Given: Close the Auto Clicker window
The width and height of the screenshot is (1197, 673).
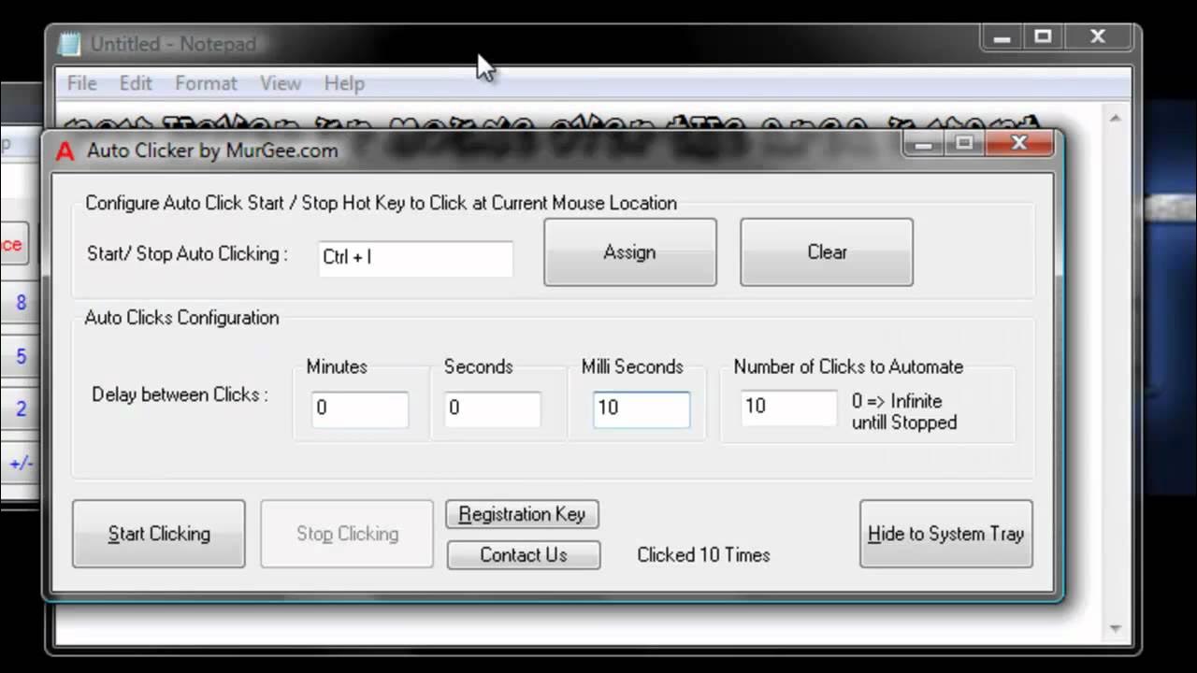Looking at the screenshot, I should tap(1019, 144).
